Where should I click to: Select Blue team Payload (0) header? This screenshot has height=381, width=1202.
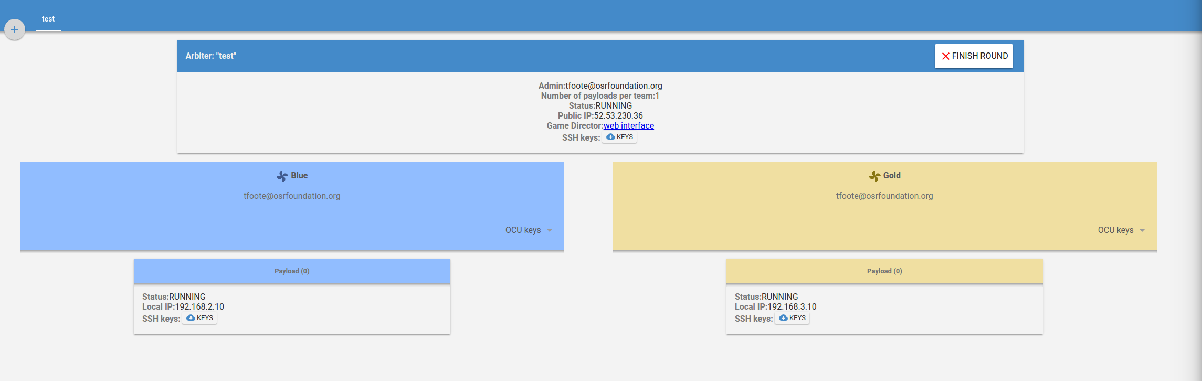(x=292, y=271)
